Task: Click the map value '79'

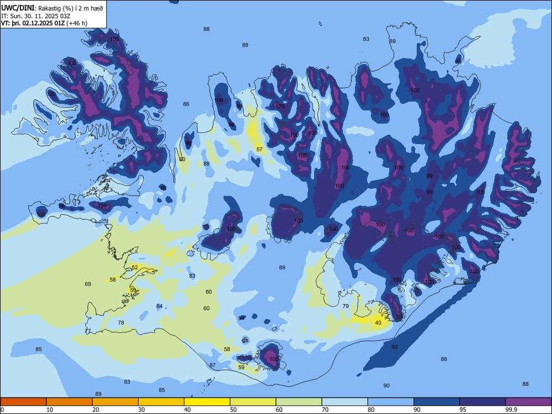Action: coord(346,306)
